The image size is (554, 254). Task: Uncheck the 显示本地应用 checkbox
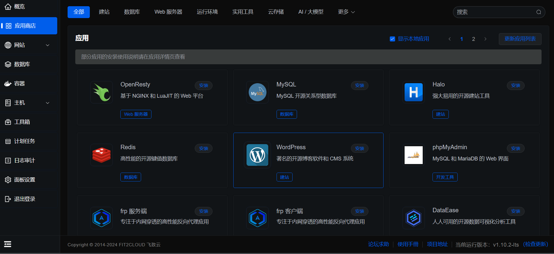[392, 39]
